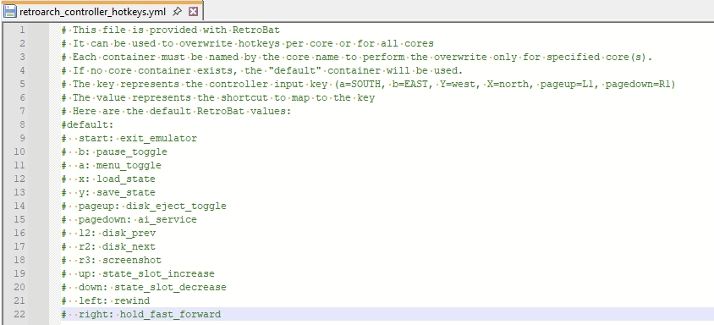
Task: Click the line explaining controller input key
Action: [x=368, y=85]
